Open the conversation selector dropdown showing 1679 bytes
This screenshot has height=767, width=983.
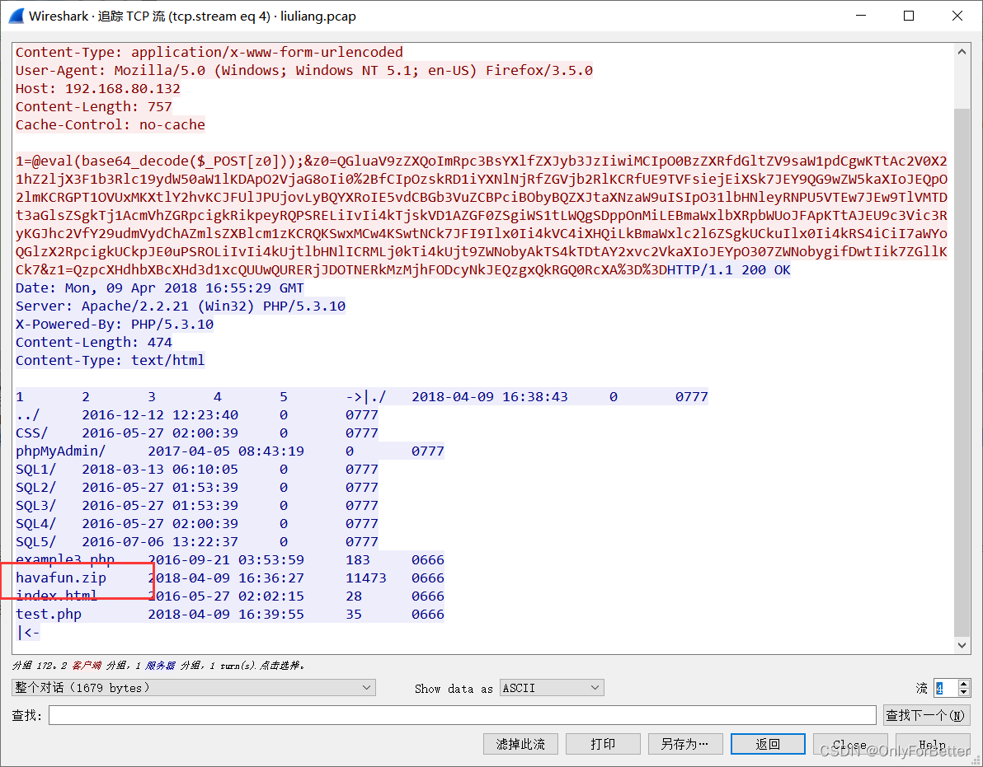[x=194, y=687]
